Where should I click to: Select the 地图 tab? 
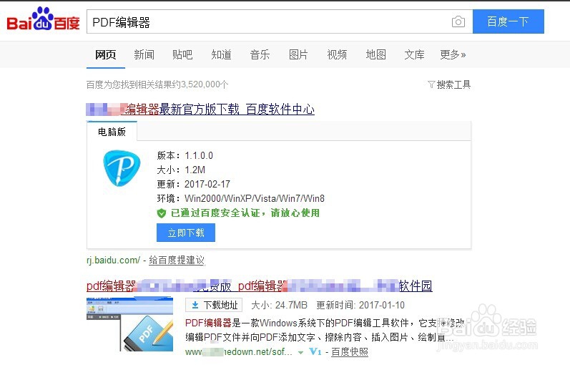(375, 55)
